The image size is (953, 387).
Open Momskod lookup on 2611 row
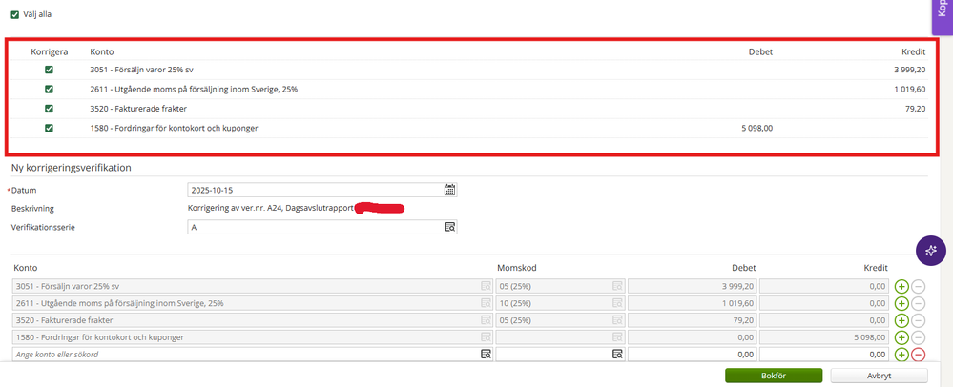coord(617,302)
